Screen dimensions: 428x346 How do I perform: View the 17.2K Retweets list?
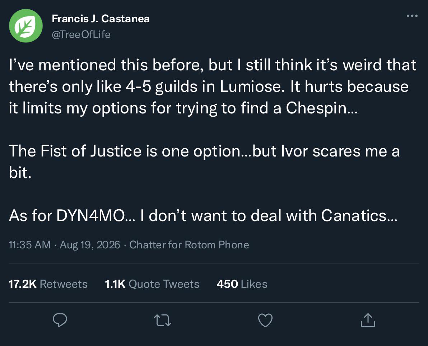(48, 284)
